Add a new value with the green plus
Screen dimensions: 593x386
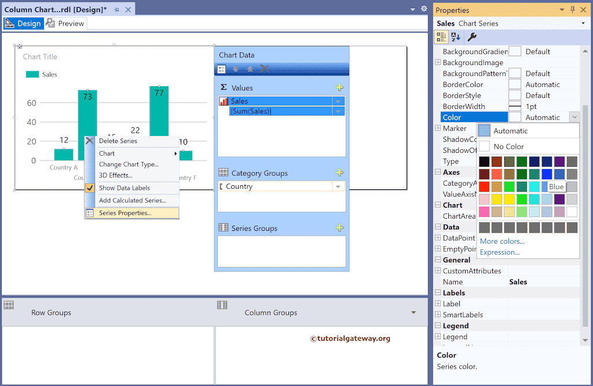pos(340,87)
